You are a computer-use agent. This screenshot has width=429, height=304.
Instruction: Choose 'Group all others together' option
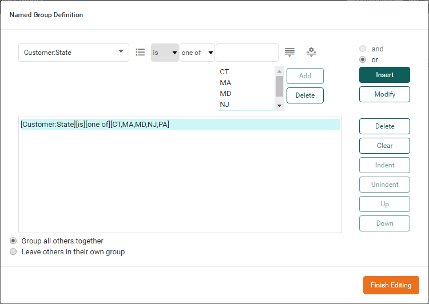13,241
